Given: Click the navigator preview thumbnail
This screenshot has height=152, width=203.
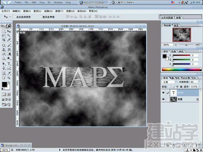Looking at the screenshot, I should coord(182,35).
